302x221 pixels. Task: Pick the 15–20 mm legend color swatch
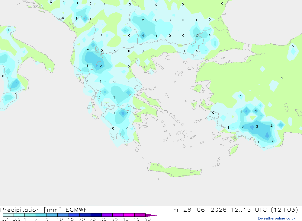[74, 215]
